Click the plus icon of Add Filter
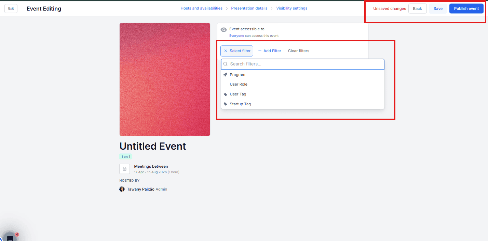This screenshot has width=488, height=241. pyautogui.click(x=260, y=51)
